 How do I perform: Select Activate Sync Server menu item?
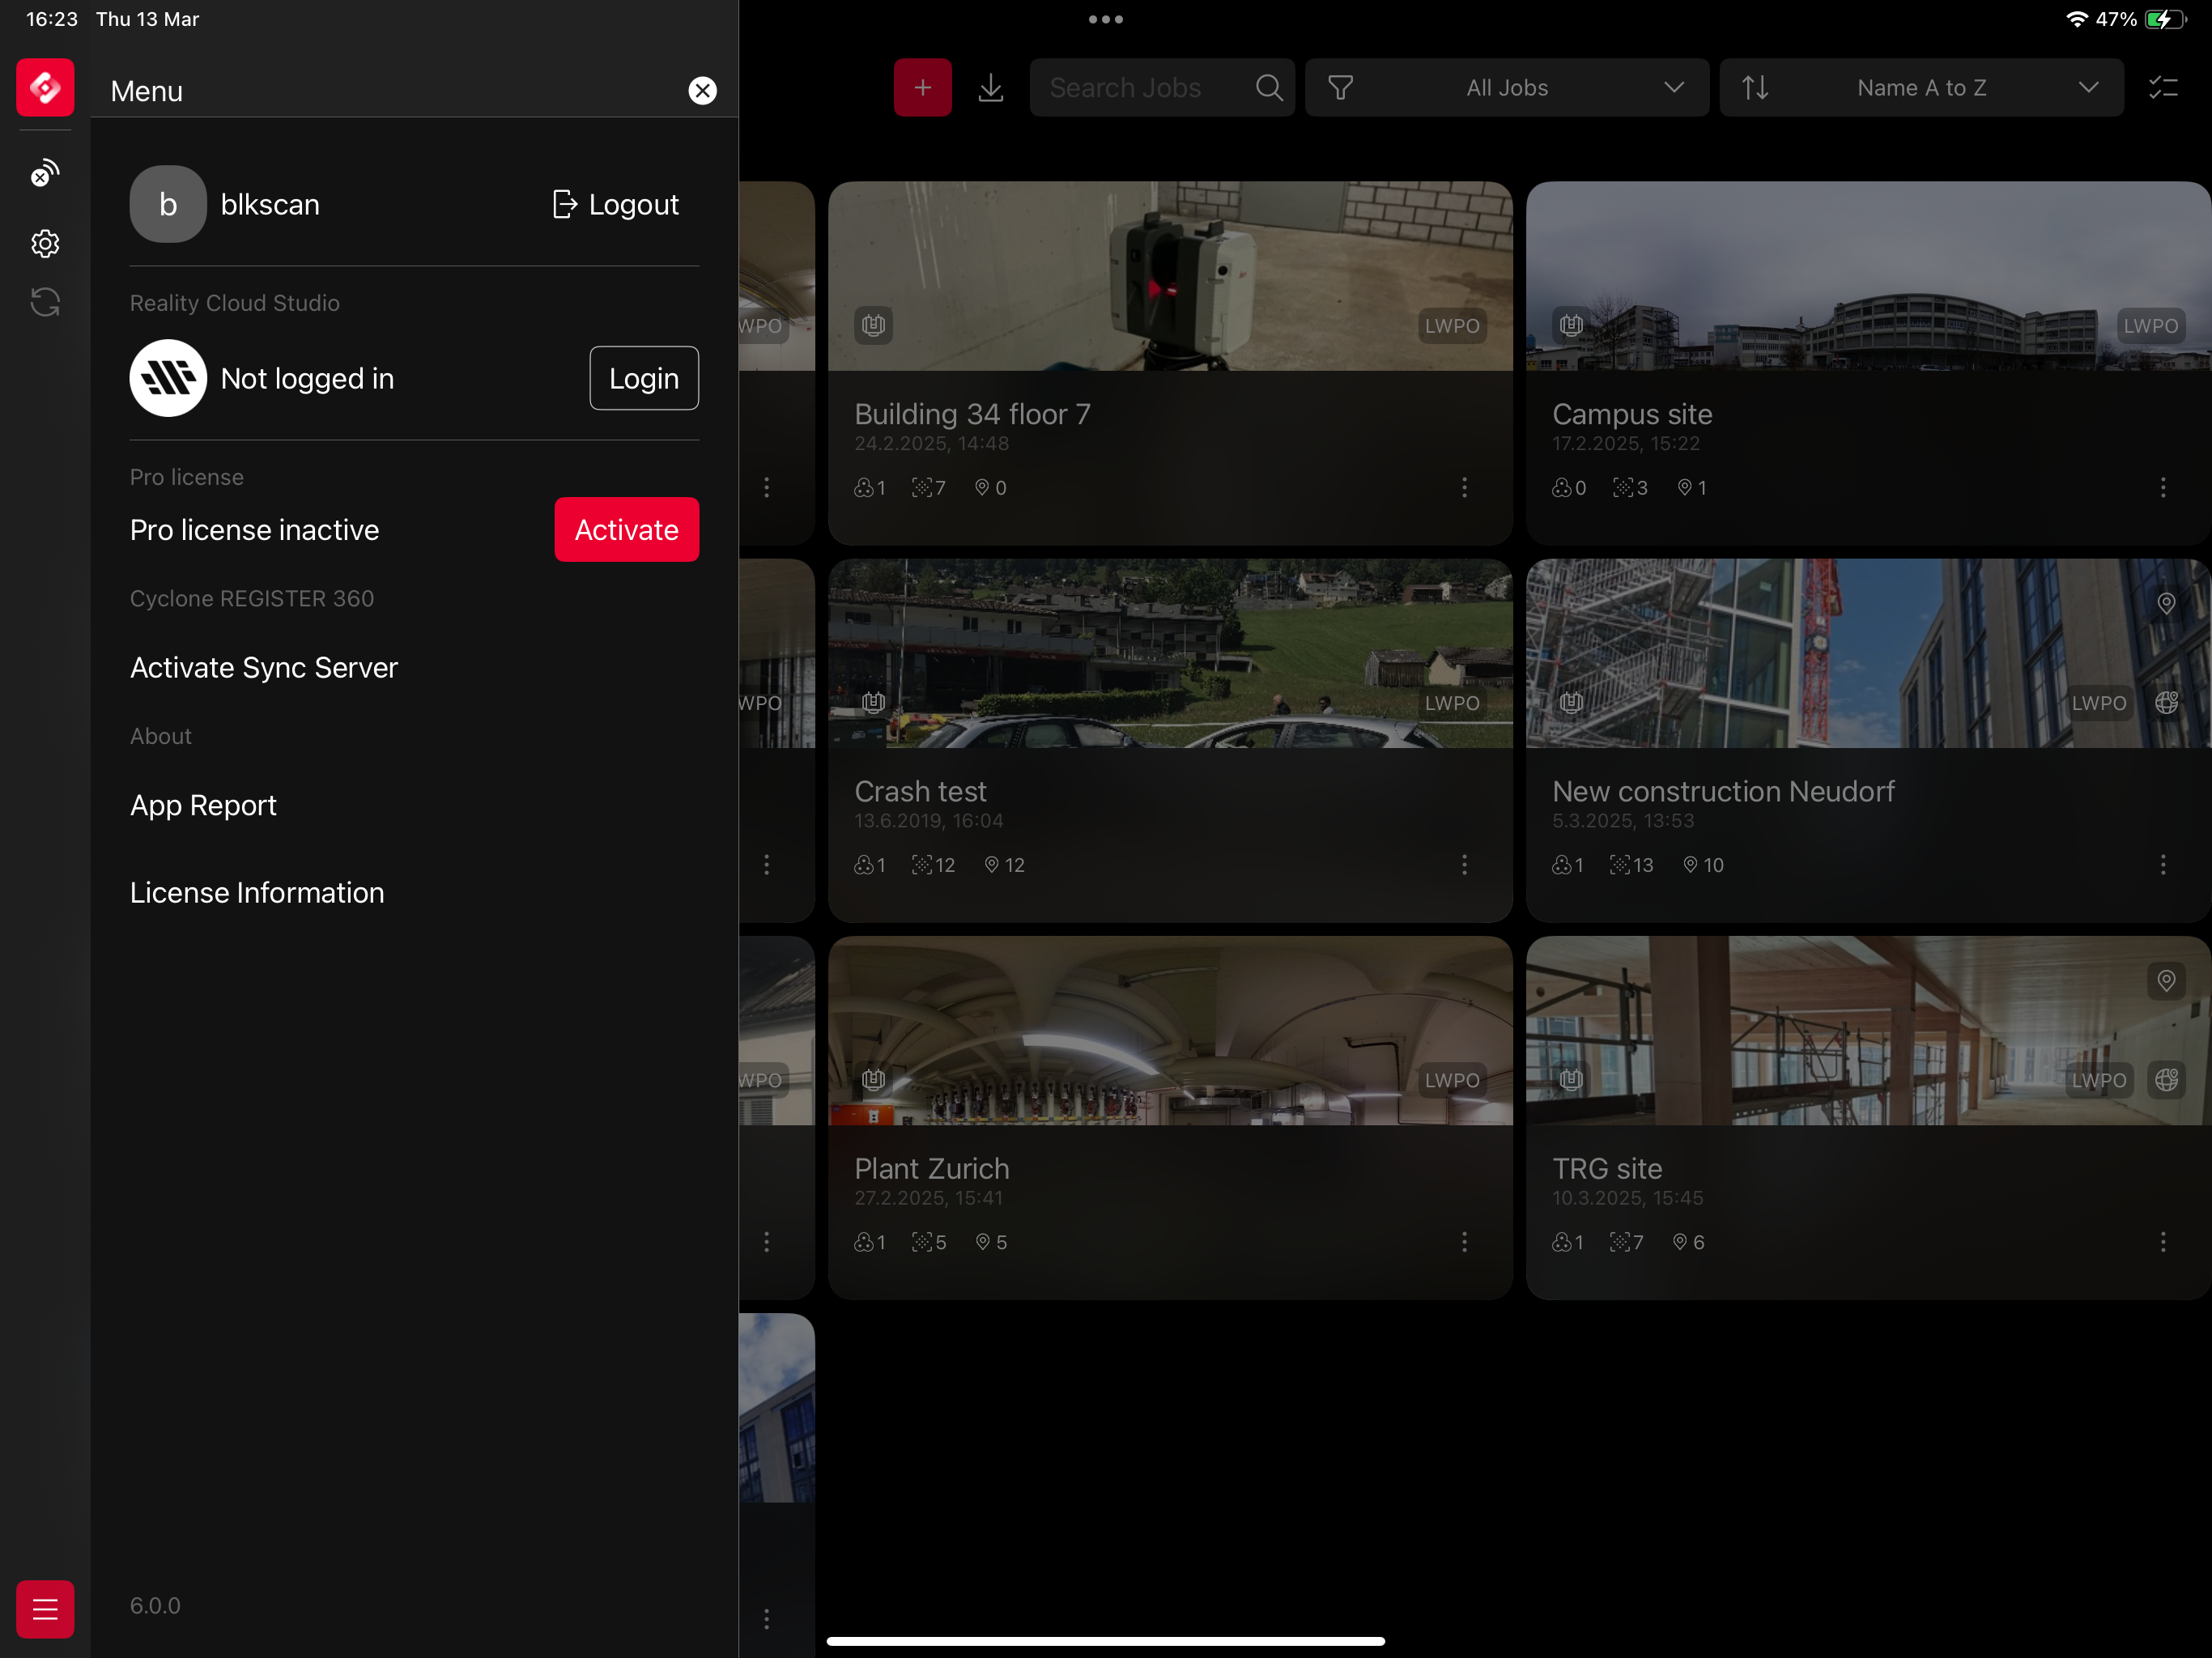tap(264, 667)
